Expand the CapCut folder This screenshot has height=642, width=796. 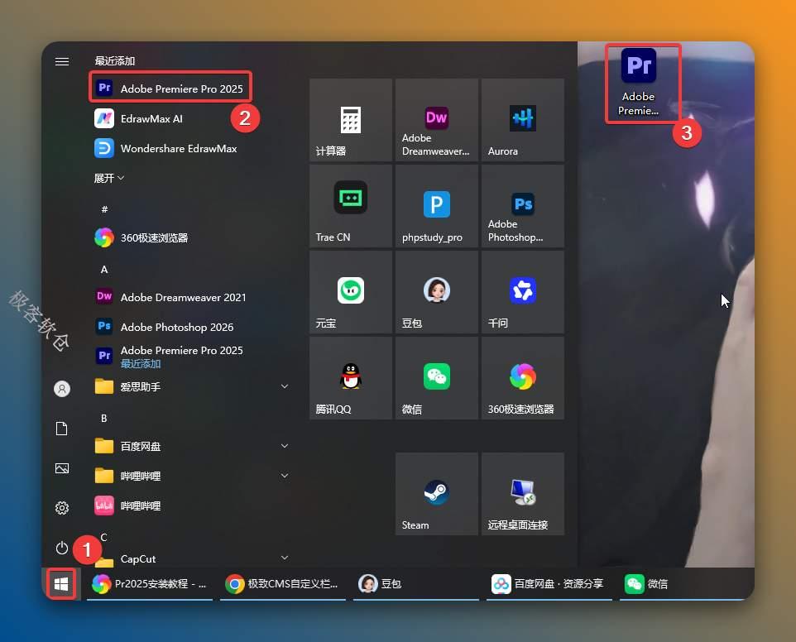tap(190, 558)
